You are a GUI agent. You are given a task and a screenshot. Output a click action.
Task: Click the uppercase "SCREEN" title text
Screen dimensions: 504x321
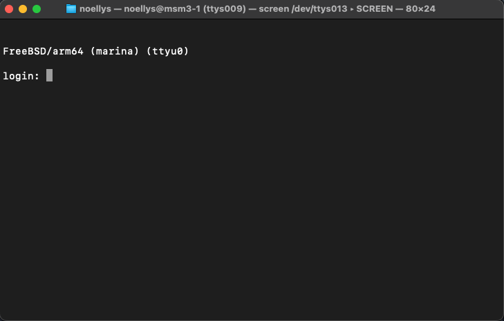(374, 9)
